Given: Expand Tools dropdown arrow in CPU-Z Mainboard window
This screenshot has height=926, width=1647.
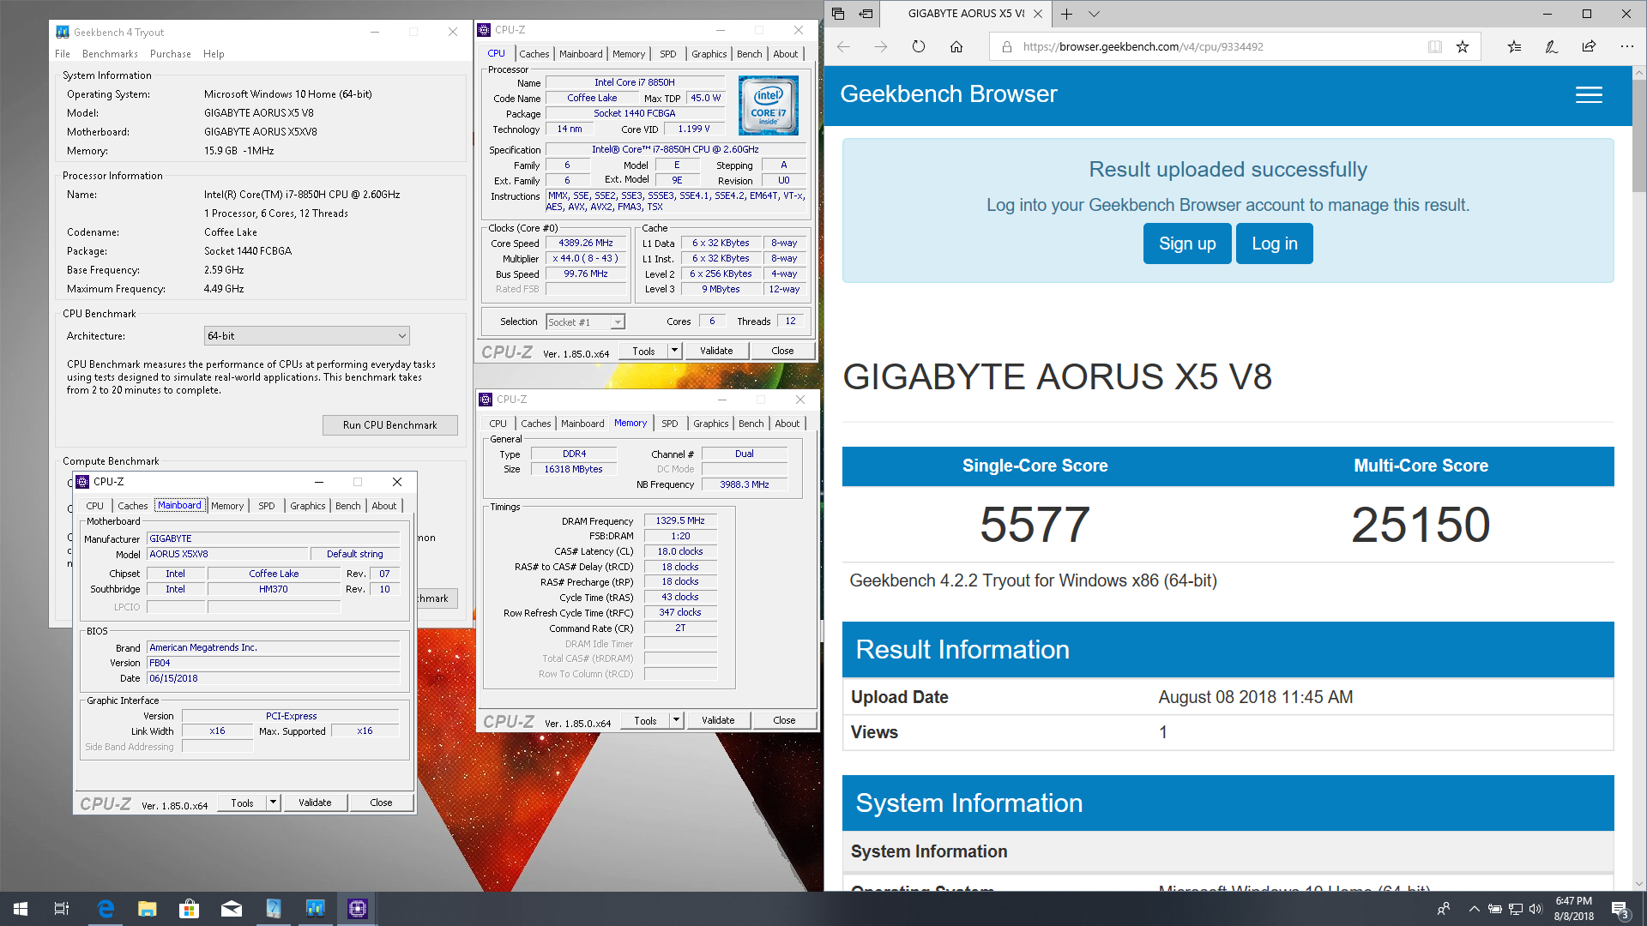Looking at the screenshot, I should click(273, 803).
